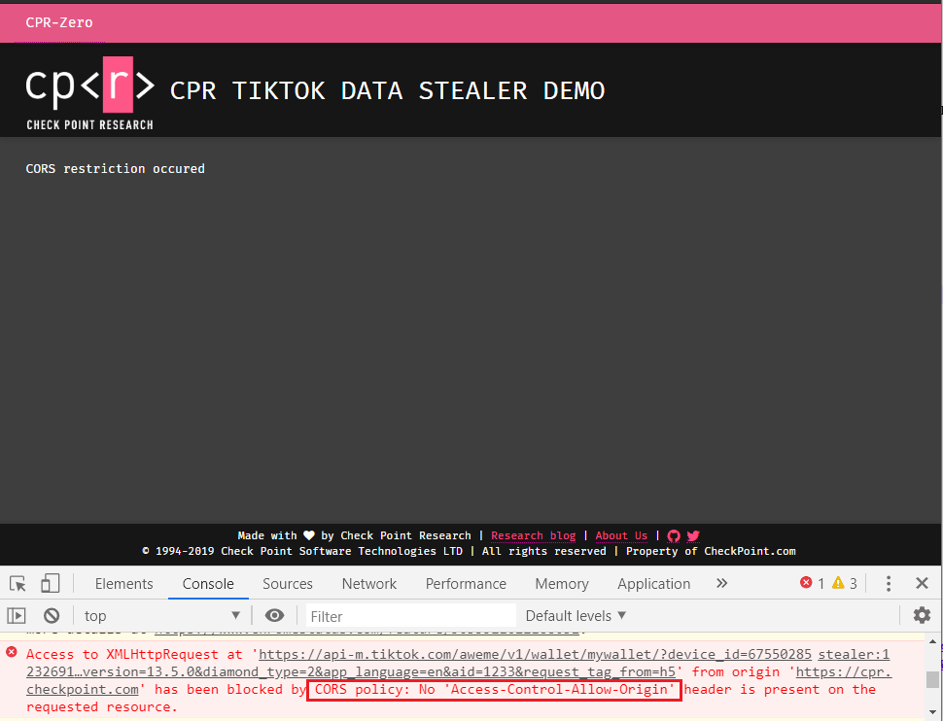Click the Check Point Research cp<r> logo
This screenshot has height=721, width=943.
click(x=89, y=93)
